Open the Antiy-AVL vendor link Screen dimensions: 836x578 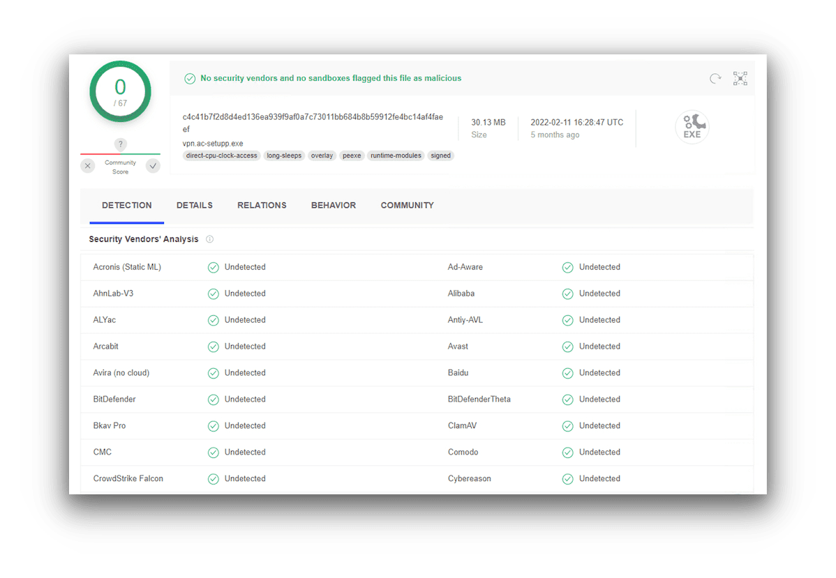click(465, 319)
